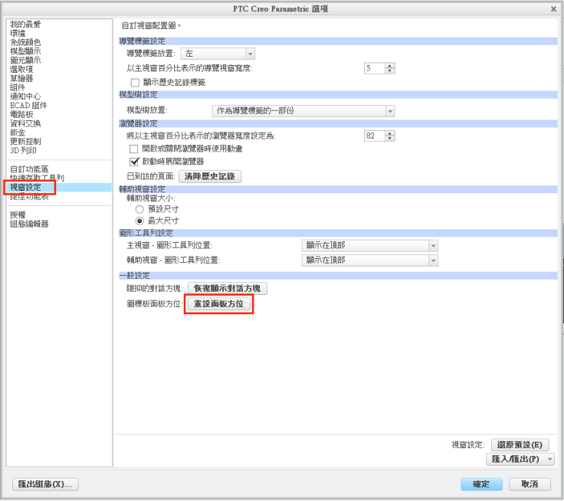
Task: Select 快速存取工具列 category
Action: click(x=37, y=178)
